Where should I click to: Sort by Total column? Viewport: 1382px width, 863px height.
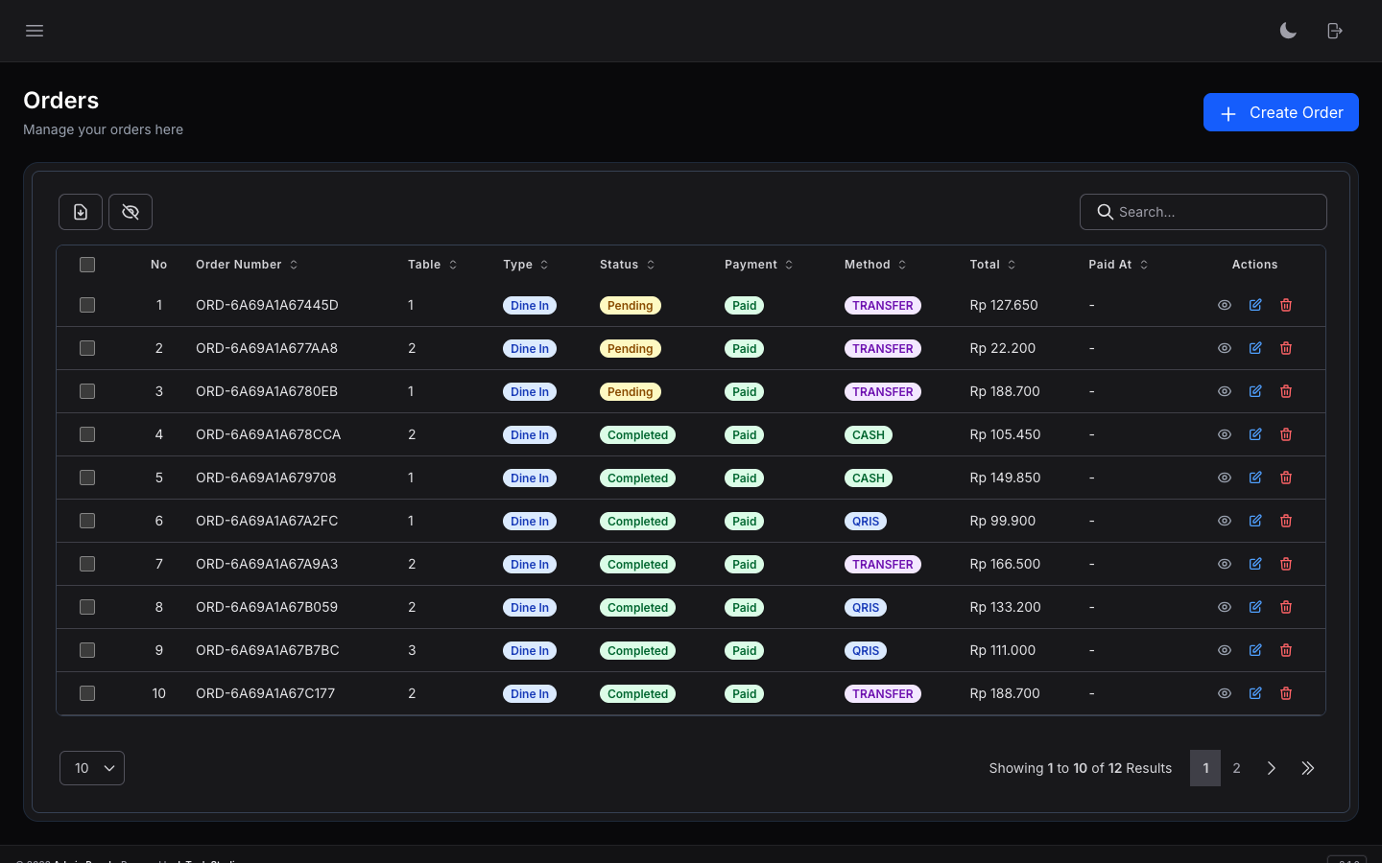tap(992, 265)
